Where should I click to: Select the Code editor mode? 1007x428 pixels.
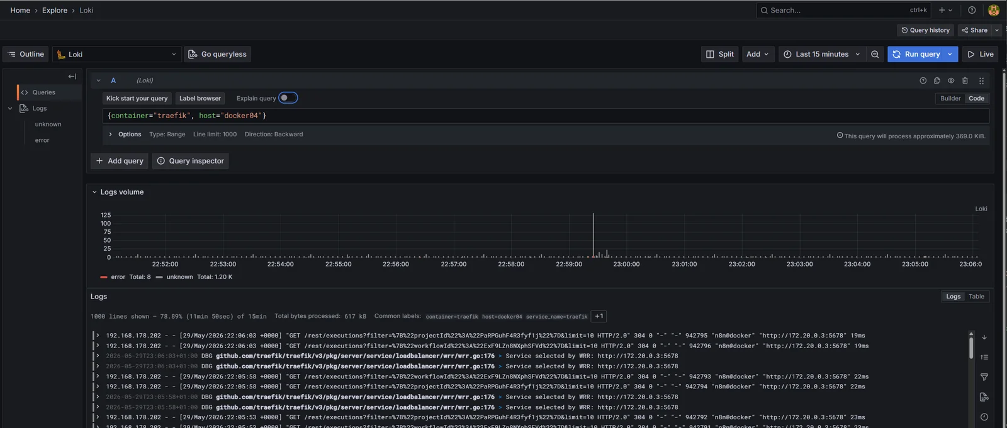[977, 98]
